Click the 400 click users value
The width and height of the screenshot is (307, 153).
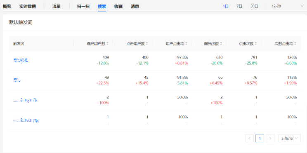tap(145, 57)
